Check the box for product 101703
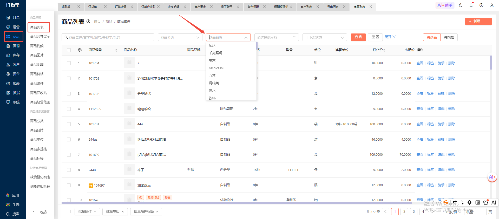The image size is (499, 219). [69, 78]
